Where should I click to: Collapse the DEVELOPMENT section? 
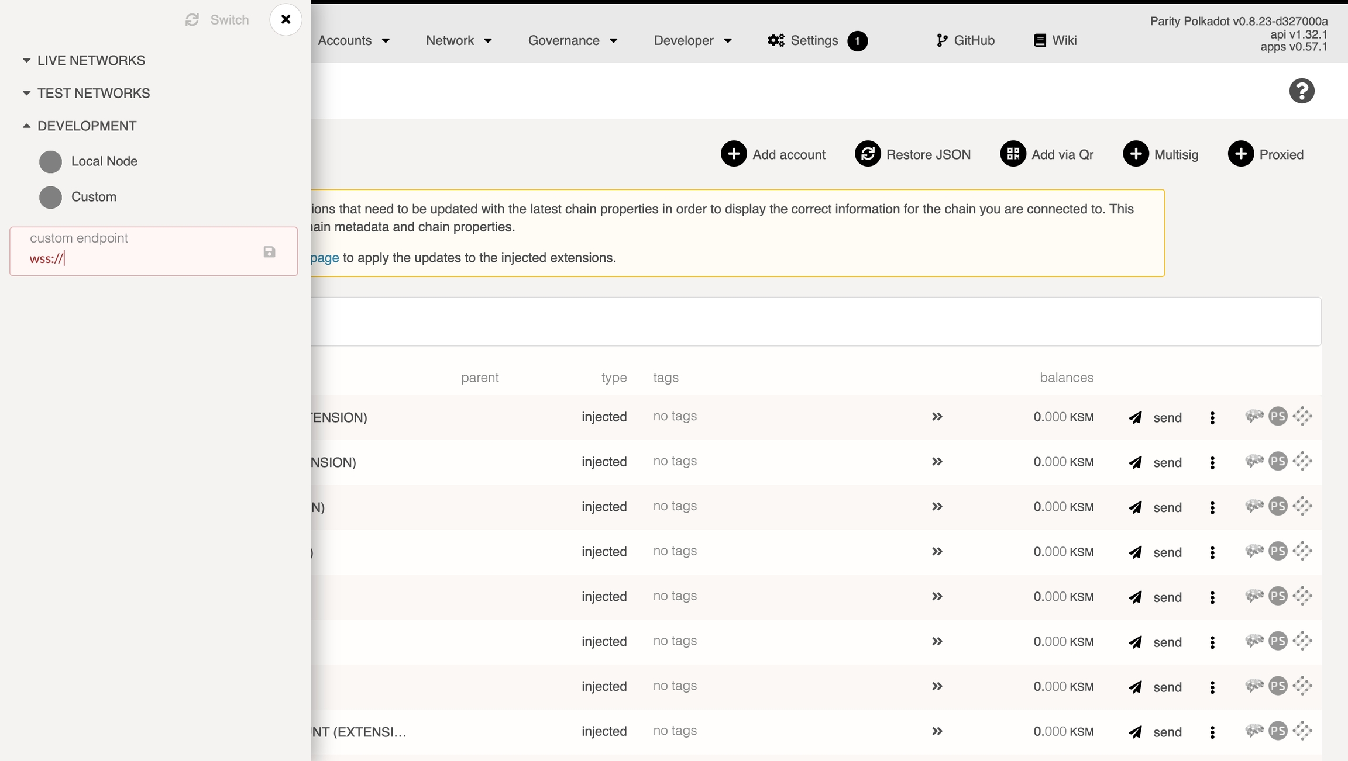pos(87,126)
